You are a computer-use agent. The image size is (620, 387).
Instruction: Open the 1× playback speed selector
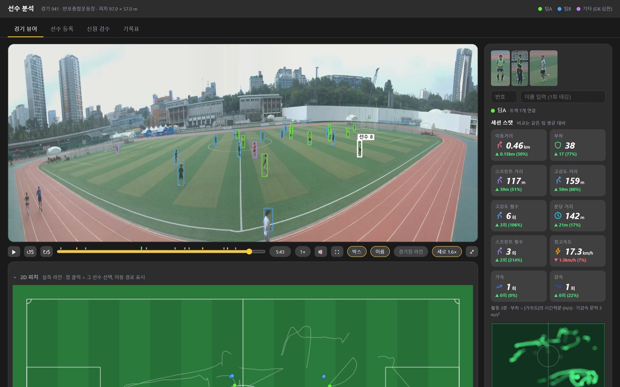click(302, 252)
